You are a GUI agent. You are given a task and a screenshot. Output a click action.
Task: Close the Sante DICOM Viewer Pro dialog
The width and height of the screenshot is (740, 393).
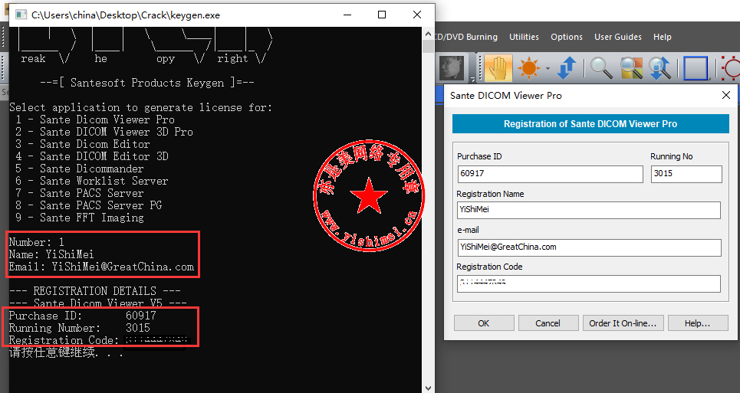pos(726,95)
